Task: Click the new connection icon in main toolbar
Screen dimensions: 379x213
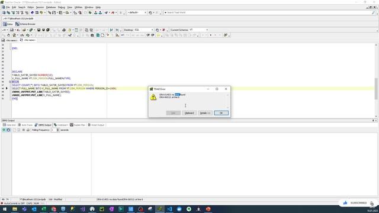Action: 106,12
